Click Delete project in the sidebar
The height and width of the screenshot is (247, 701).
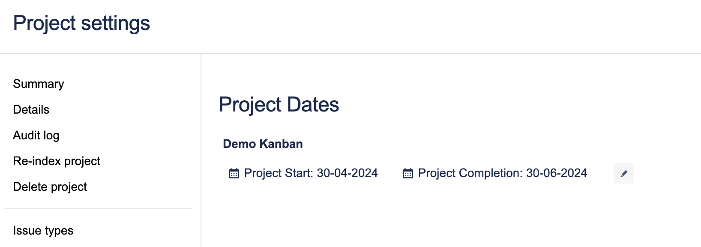click(x=50, y=187)
